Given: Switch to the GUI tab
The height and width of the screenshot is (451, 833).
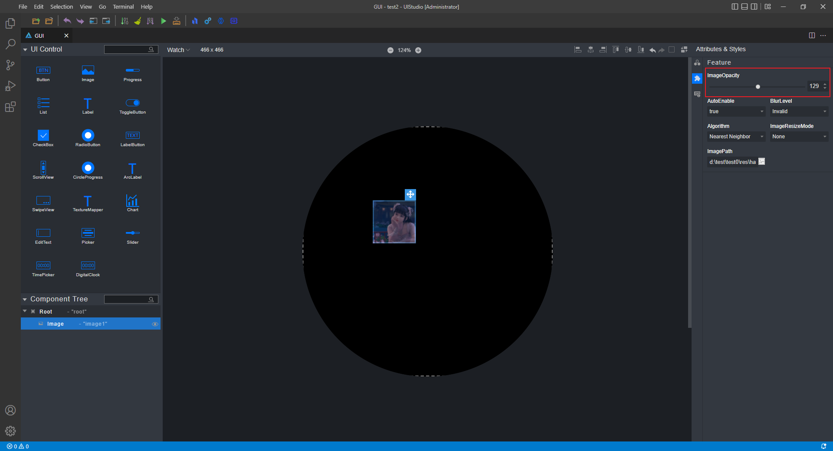Looking at the screenshot, I should pos(39,36).
